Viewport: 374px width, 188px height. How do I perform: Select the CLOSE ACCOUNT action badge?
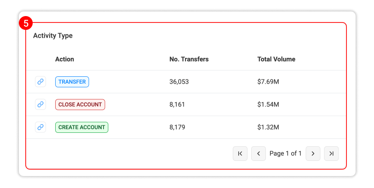pos(80,104)
